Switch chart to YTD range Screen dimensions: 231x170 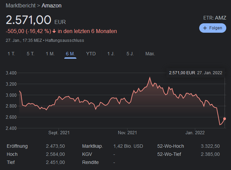pos(91,54)
